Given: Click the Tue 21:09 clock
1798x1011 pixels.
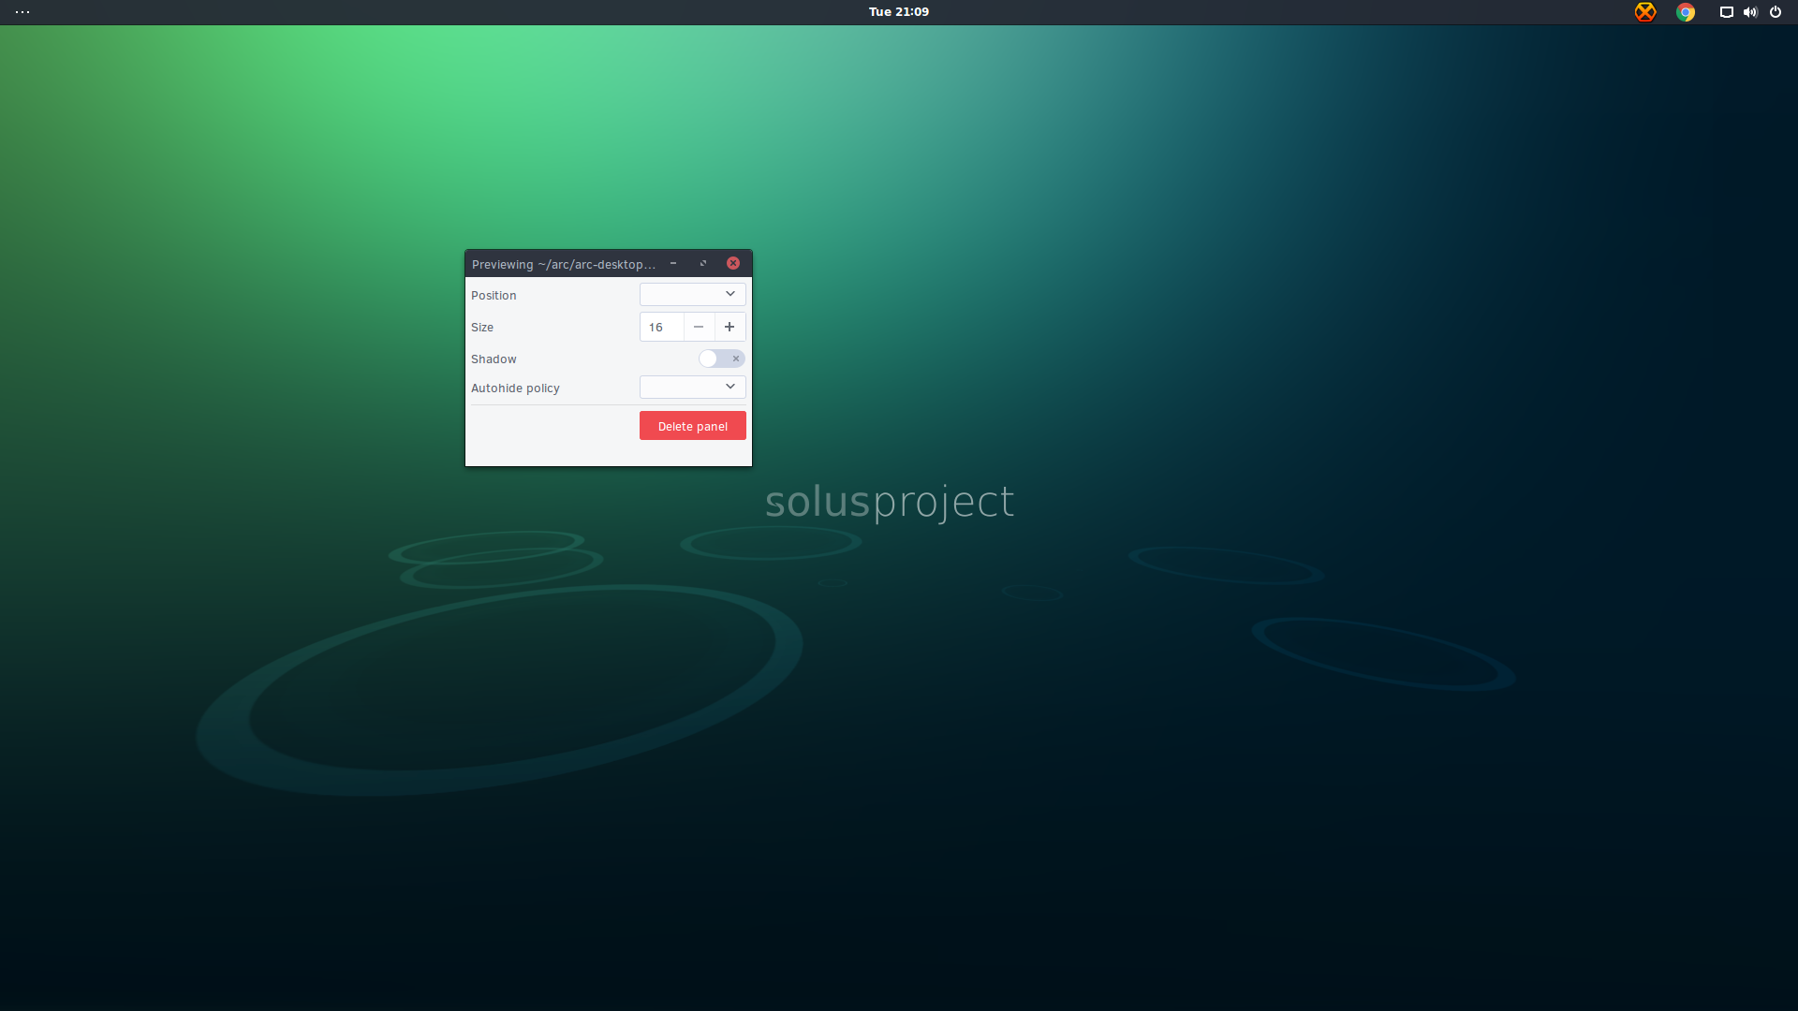Looking at the screenshot, I should pos(899,12).
